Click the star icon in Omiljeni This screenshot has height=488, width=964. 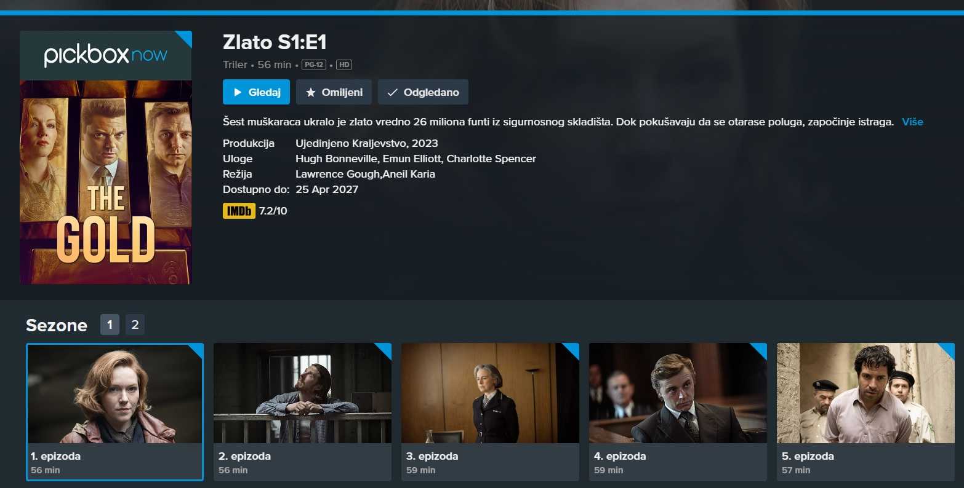point(311,92)
